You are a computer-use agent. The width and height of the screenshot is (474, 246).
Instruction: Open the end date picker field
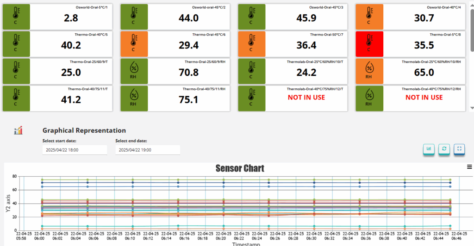tap(147, 150)
